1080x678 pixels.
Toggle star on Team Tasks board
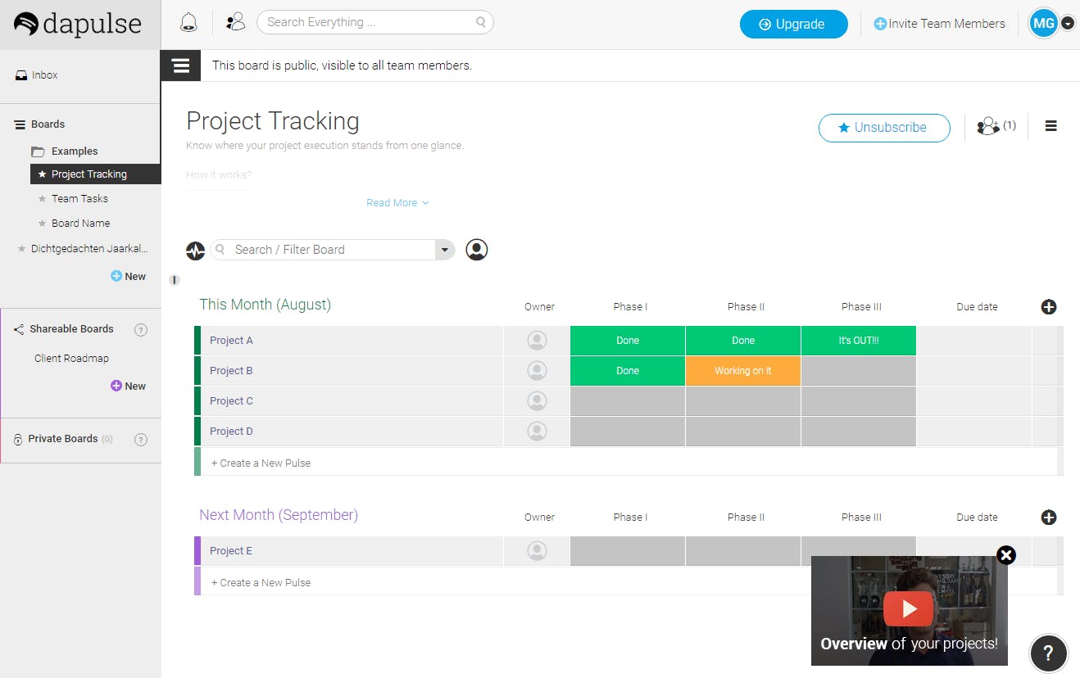(x=43, y=199)
